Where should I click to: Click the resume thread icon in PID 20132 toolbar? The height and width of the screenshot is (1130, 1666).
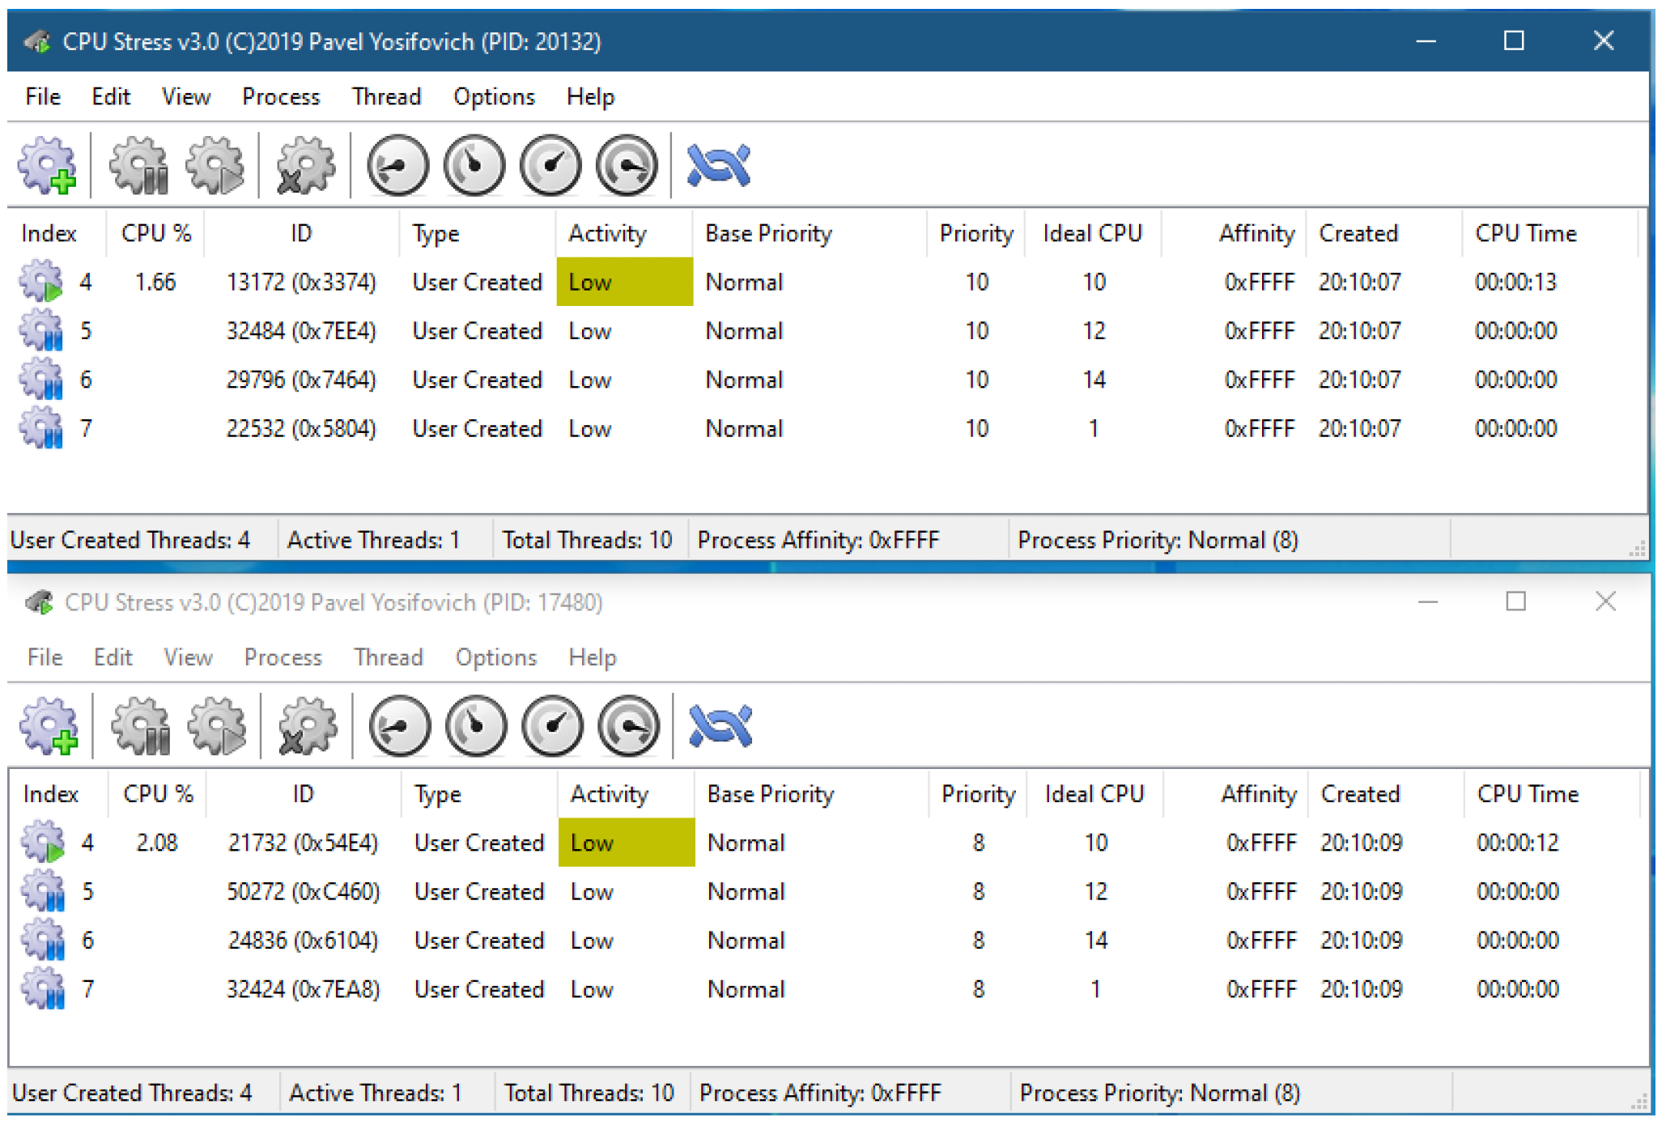pos(215,165)
